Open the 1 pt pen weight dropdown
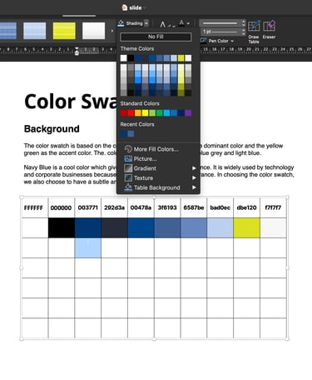 point(222,32)
